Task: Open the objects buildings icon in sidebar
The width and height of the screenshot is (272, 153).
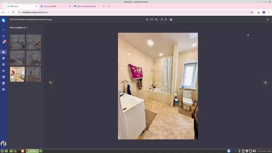Action: 3,52
